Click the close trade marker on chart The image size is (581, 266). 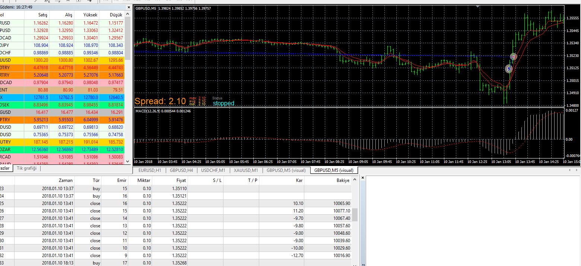pyautogui.click(x=513, y=57)
